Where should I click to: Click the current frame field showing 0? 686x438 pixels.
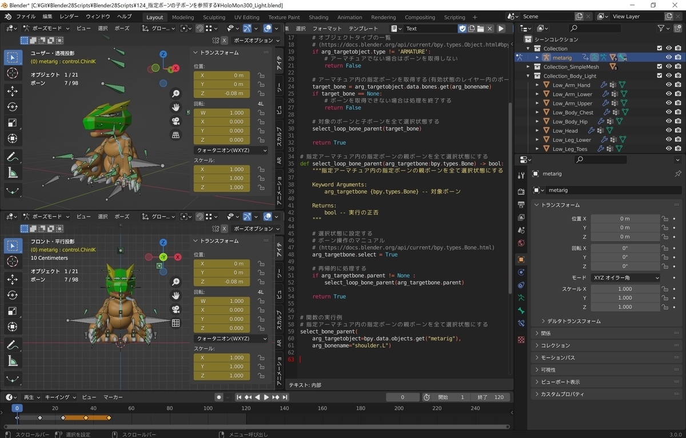[x=402, y=397]
